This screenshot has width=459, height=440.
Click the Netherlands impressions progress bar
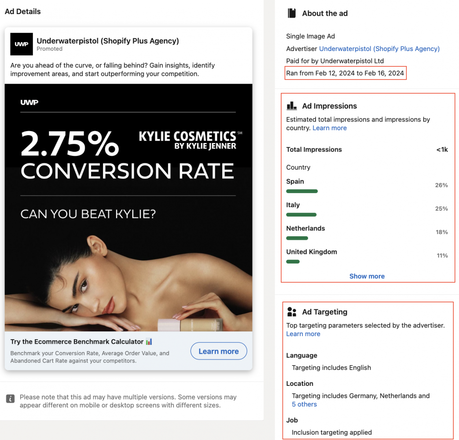point(297,238)
